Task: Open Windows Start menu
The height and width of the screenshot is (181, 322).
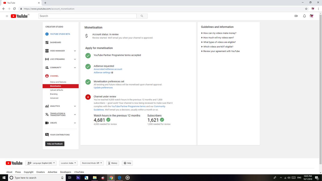Action: [4, 178]
